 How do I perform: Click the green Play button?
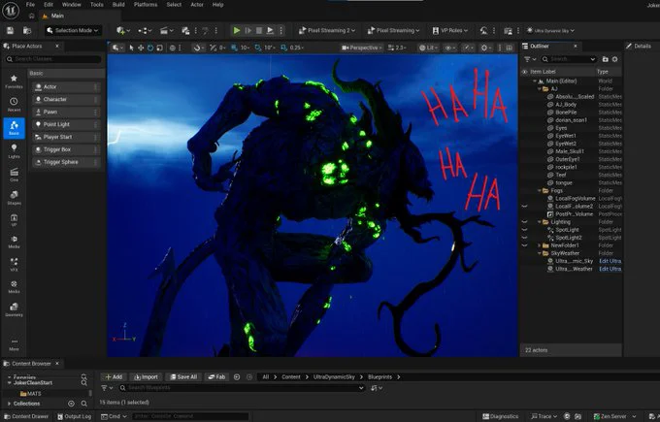pos(237,30)
